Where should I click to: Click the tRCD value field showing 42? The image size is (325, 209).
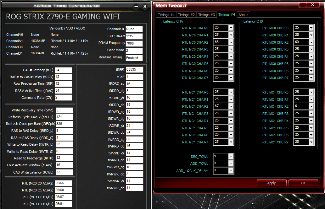(x=63, y=77)
